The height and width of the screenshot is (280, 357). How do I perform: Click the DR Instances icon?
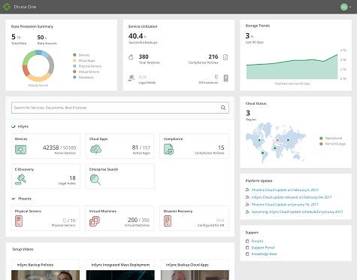(225, 78)
